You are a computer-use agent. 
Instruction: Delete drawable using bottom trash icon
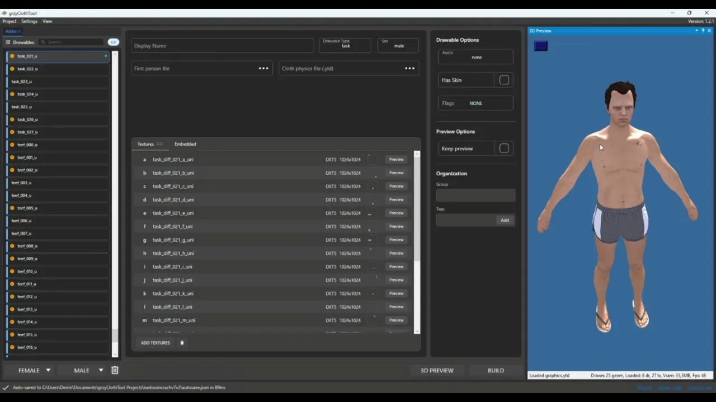(115, 370)
